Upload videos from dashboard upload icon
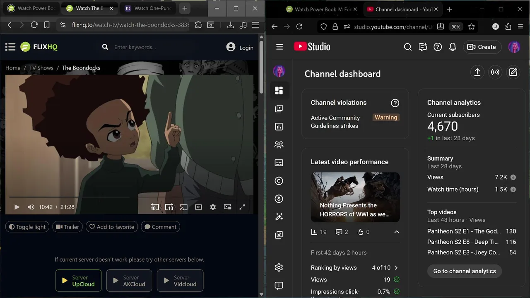This screenshot has height=298, width=530. [477, 72]
